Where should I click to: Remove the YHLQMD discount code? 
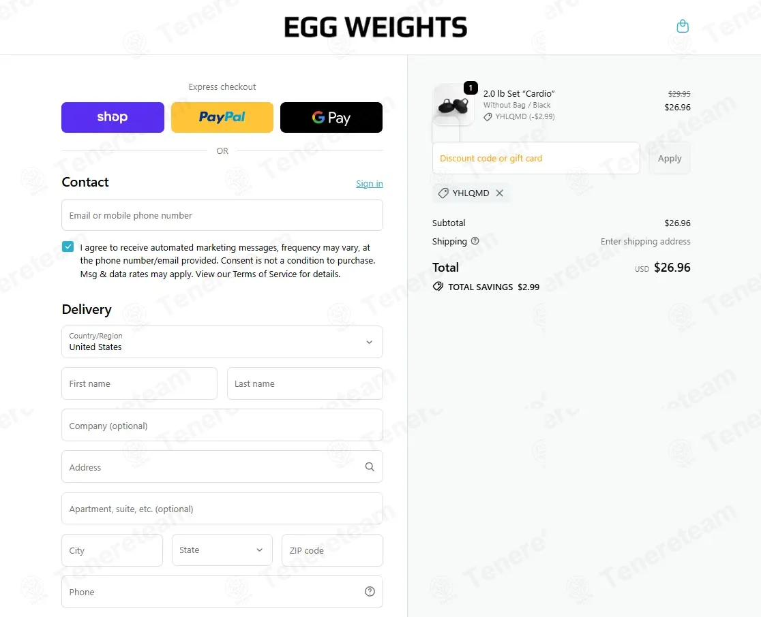pos(500,193)
